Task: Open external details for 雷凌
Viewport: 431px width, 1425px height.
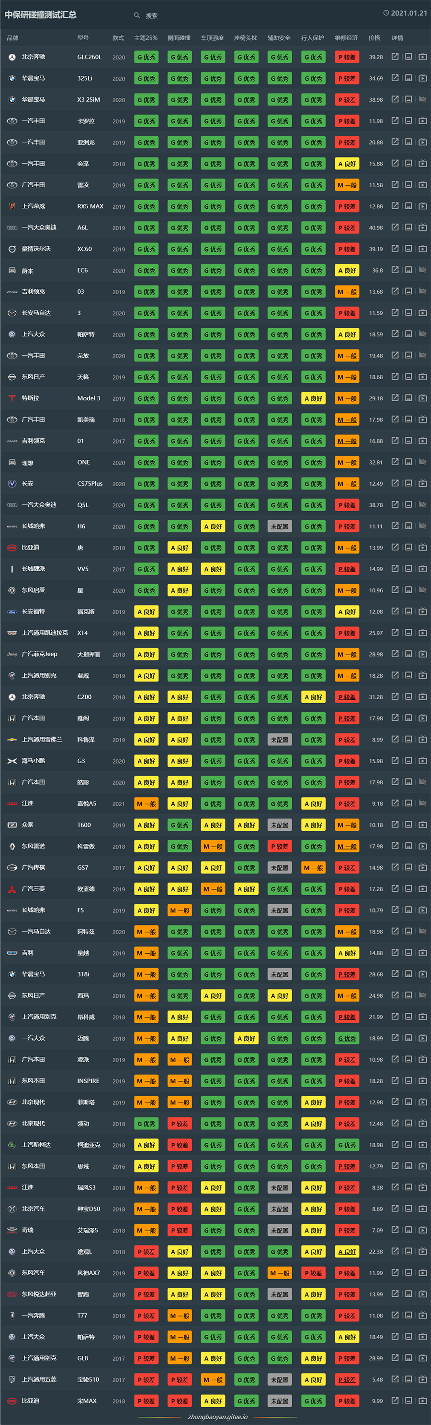Action: pos(395,185)
